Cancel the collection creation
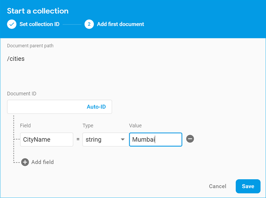The width and height of the screenshot is (266, 198). pyautogui.click(x=217, y=186)
